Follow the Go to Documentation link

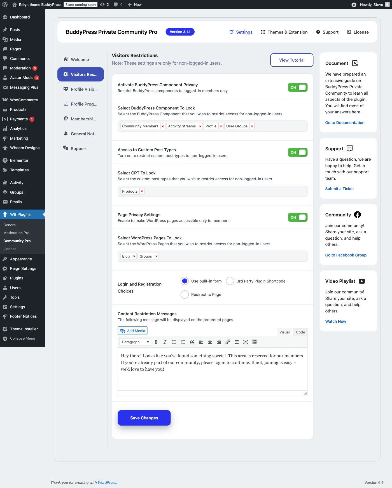pyautogui.click(x=345, y=123)
